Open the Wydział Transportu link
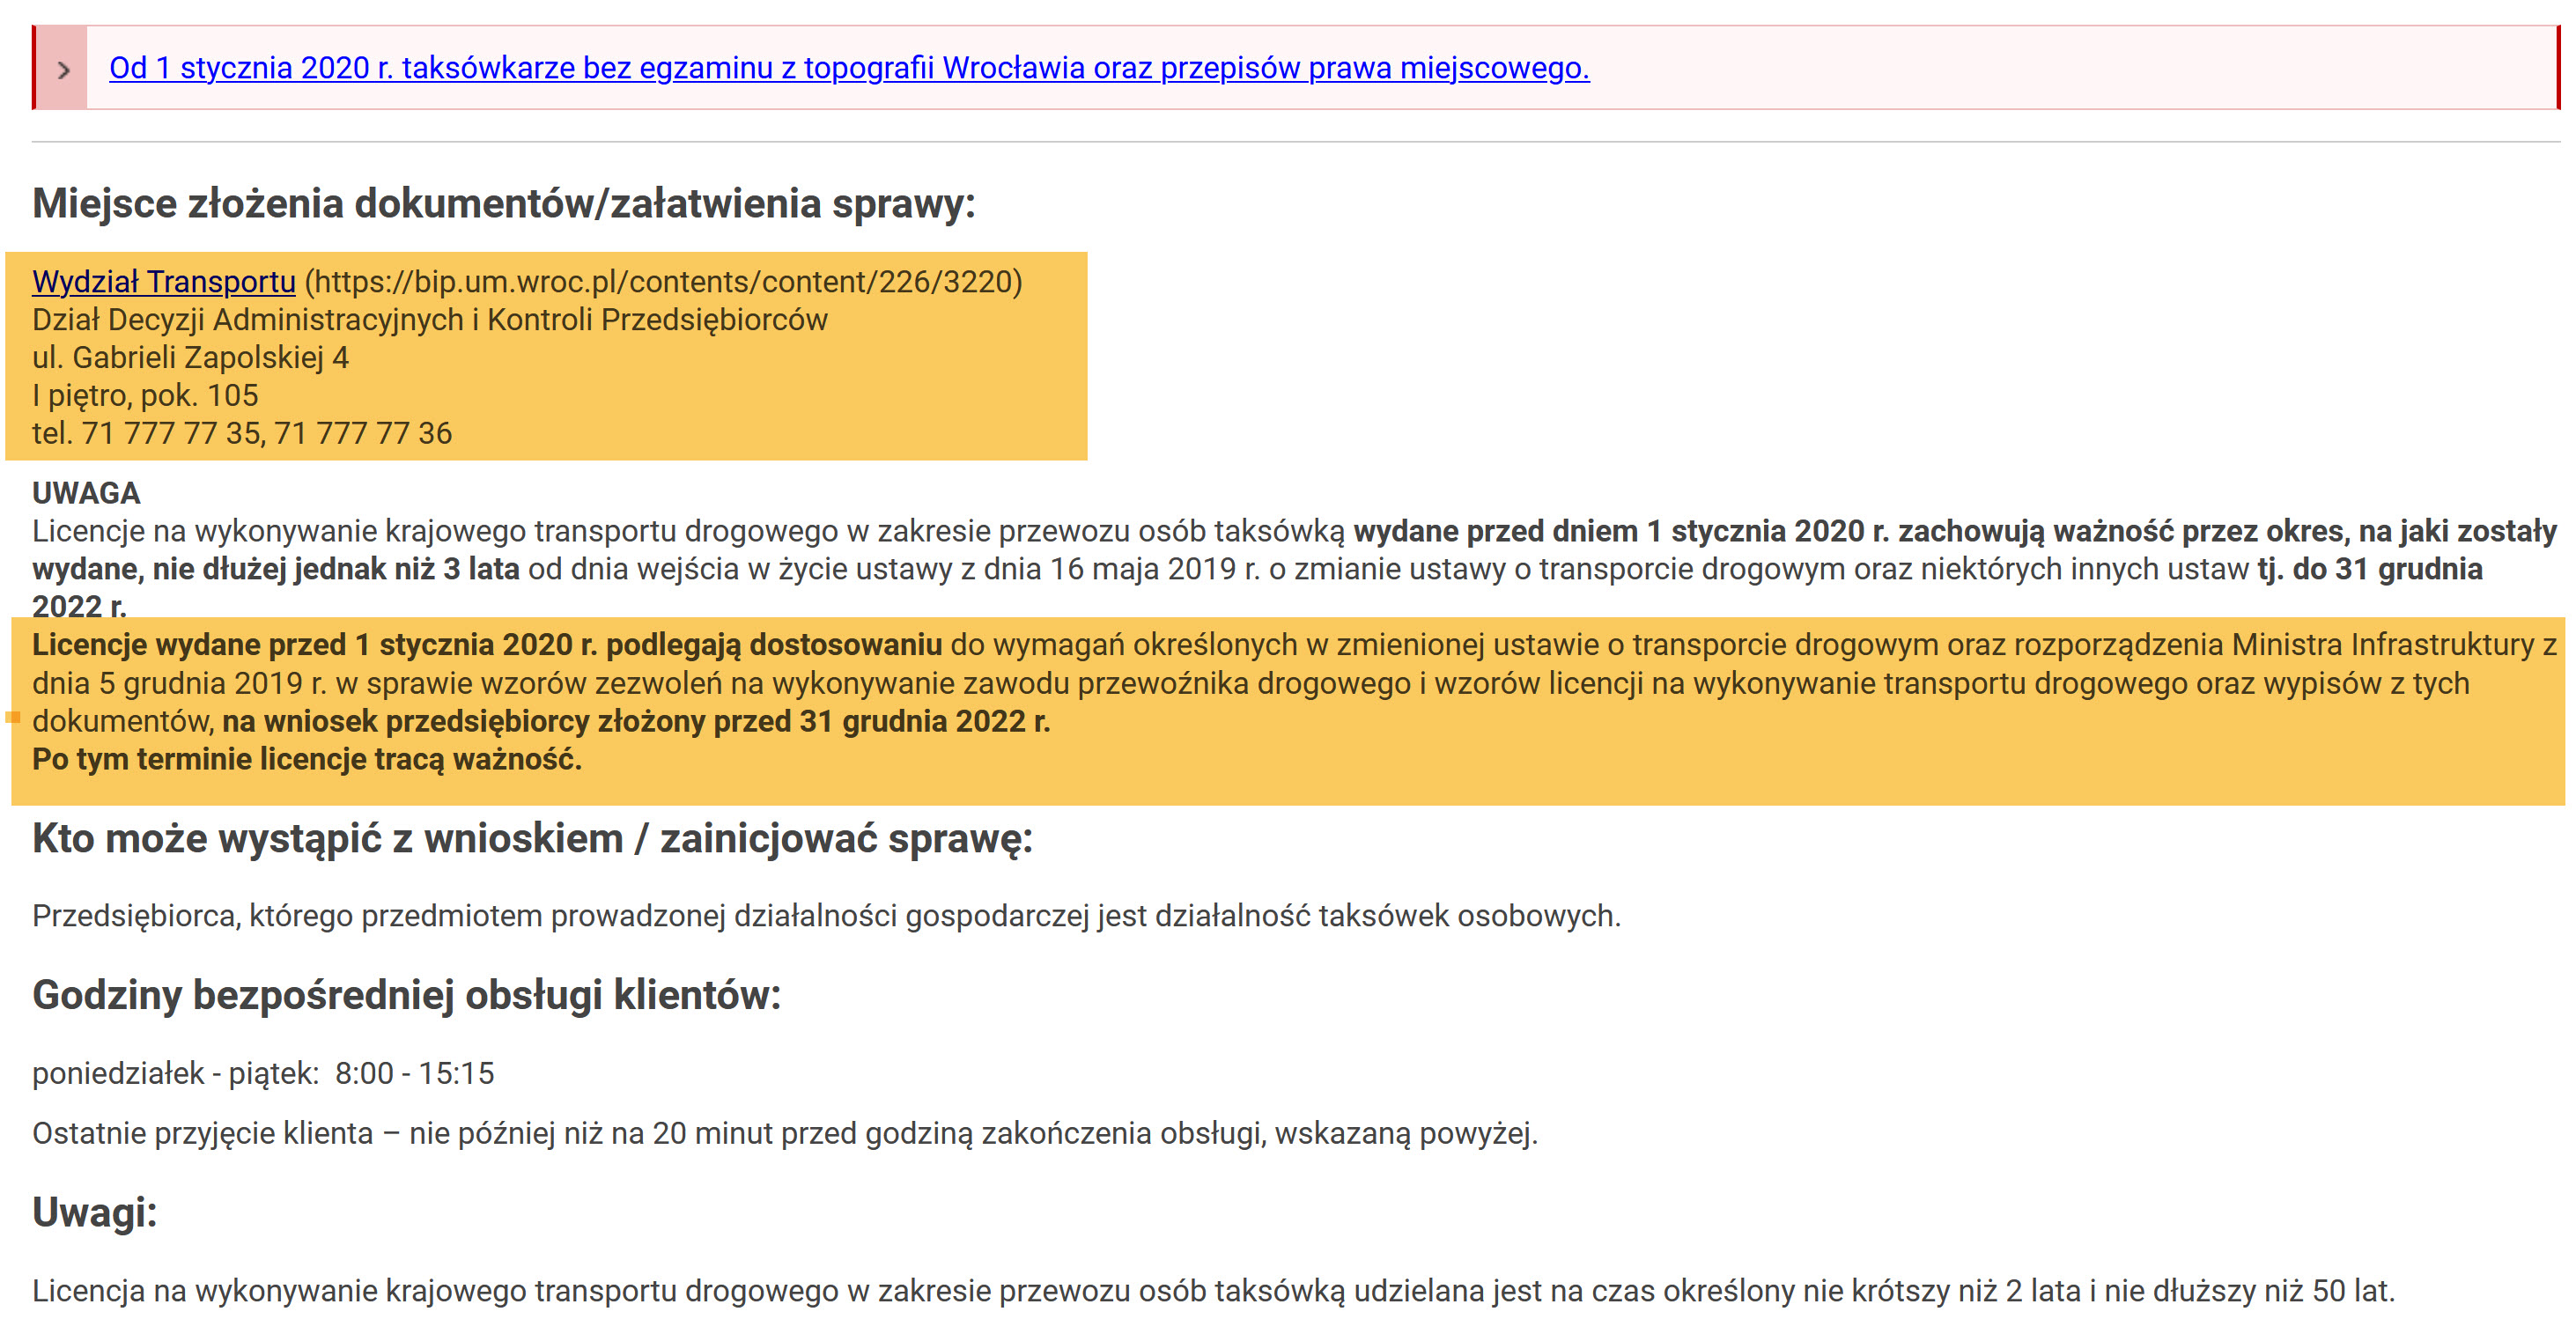The image size is (2576, 1319). click(x=163, y=282)
